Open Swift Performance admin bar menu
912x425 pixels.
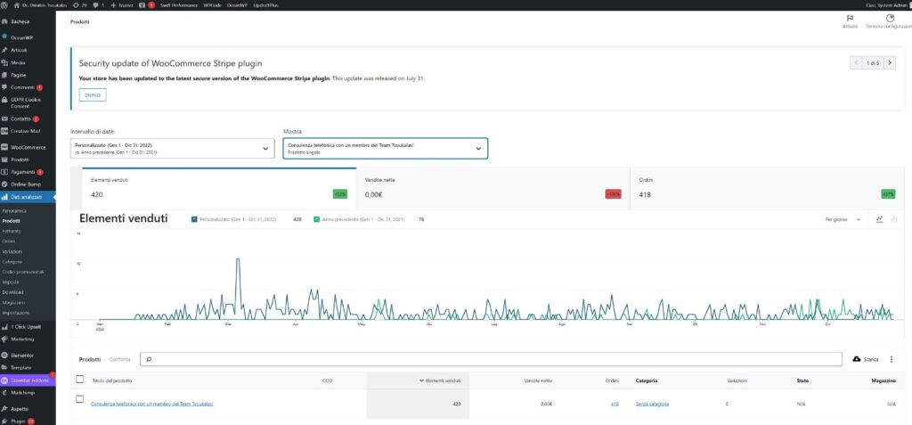(178, 4)
